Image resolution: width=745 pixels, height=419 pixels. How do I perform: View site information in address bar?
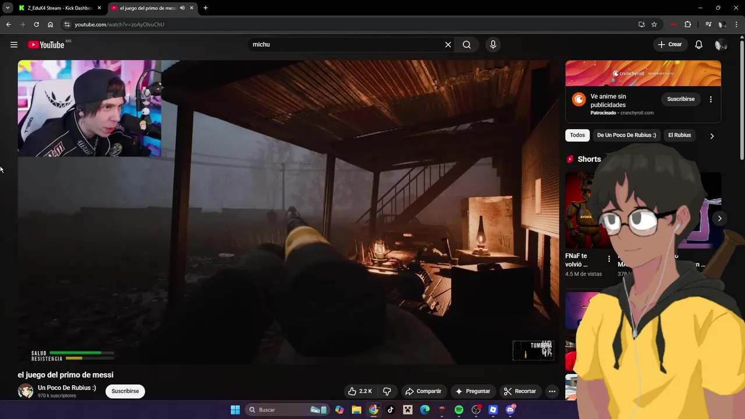tap(67, 24)
